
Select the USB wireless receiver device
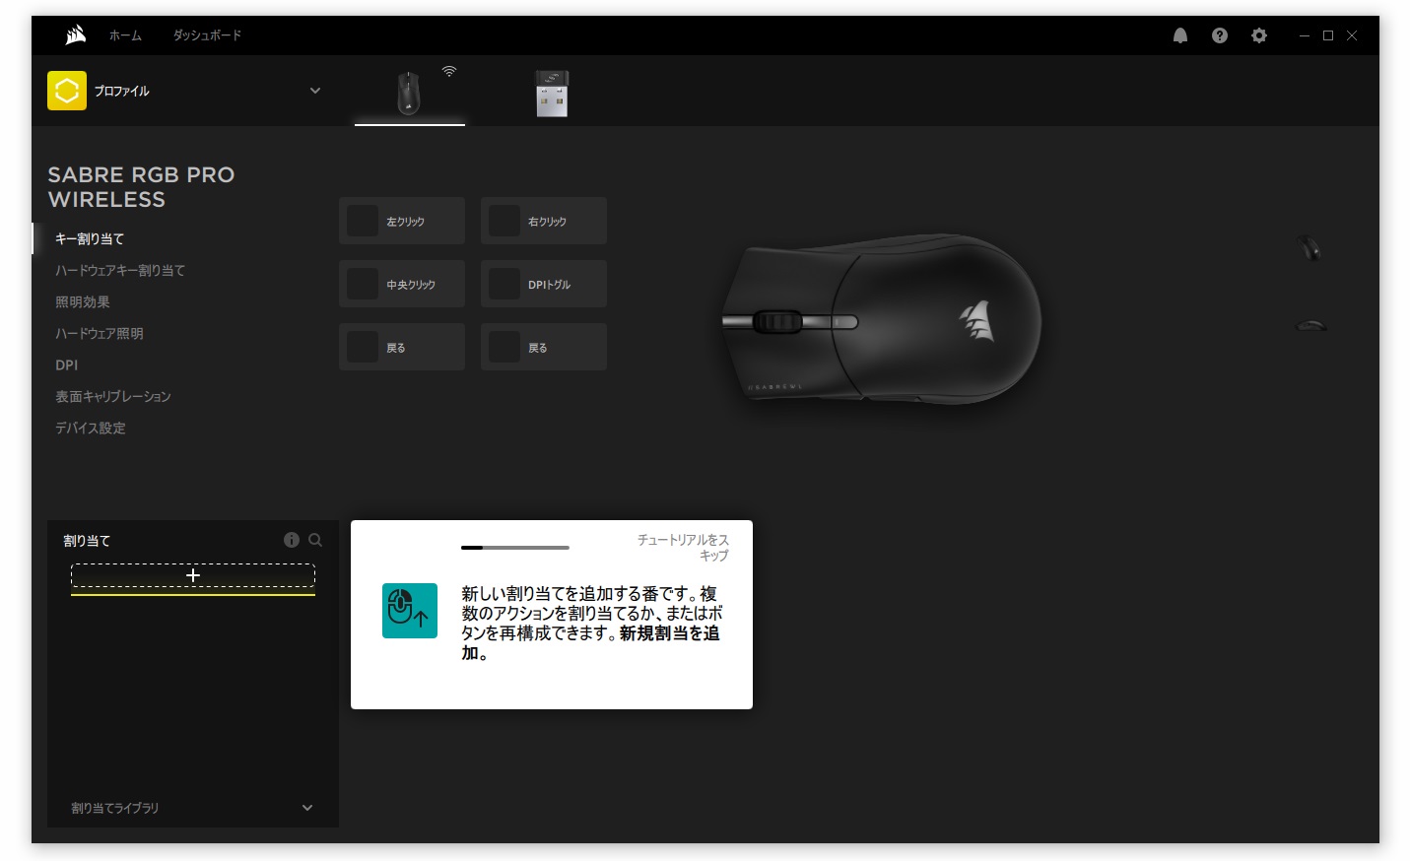coord(552,94)
